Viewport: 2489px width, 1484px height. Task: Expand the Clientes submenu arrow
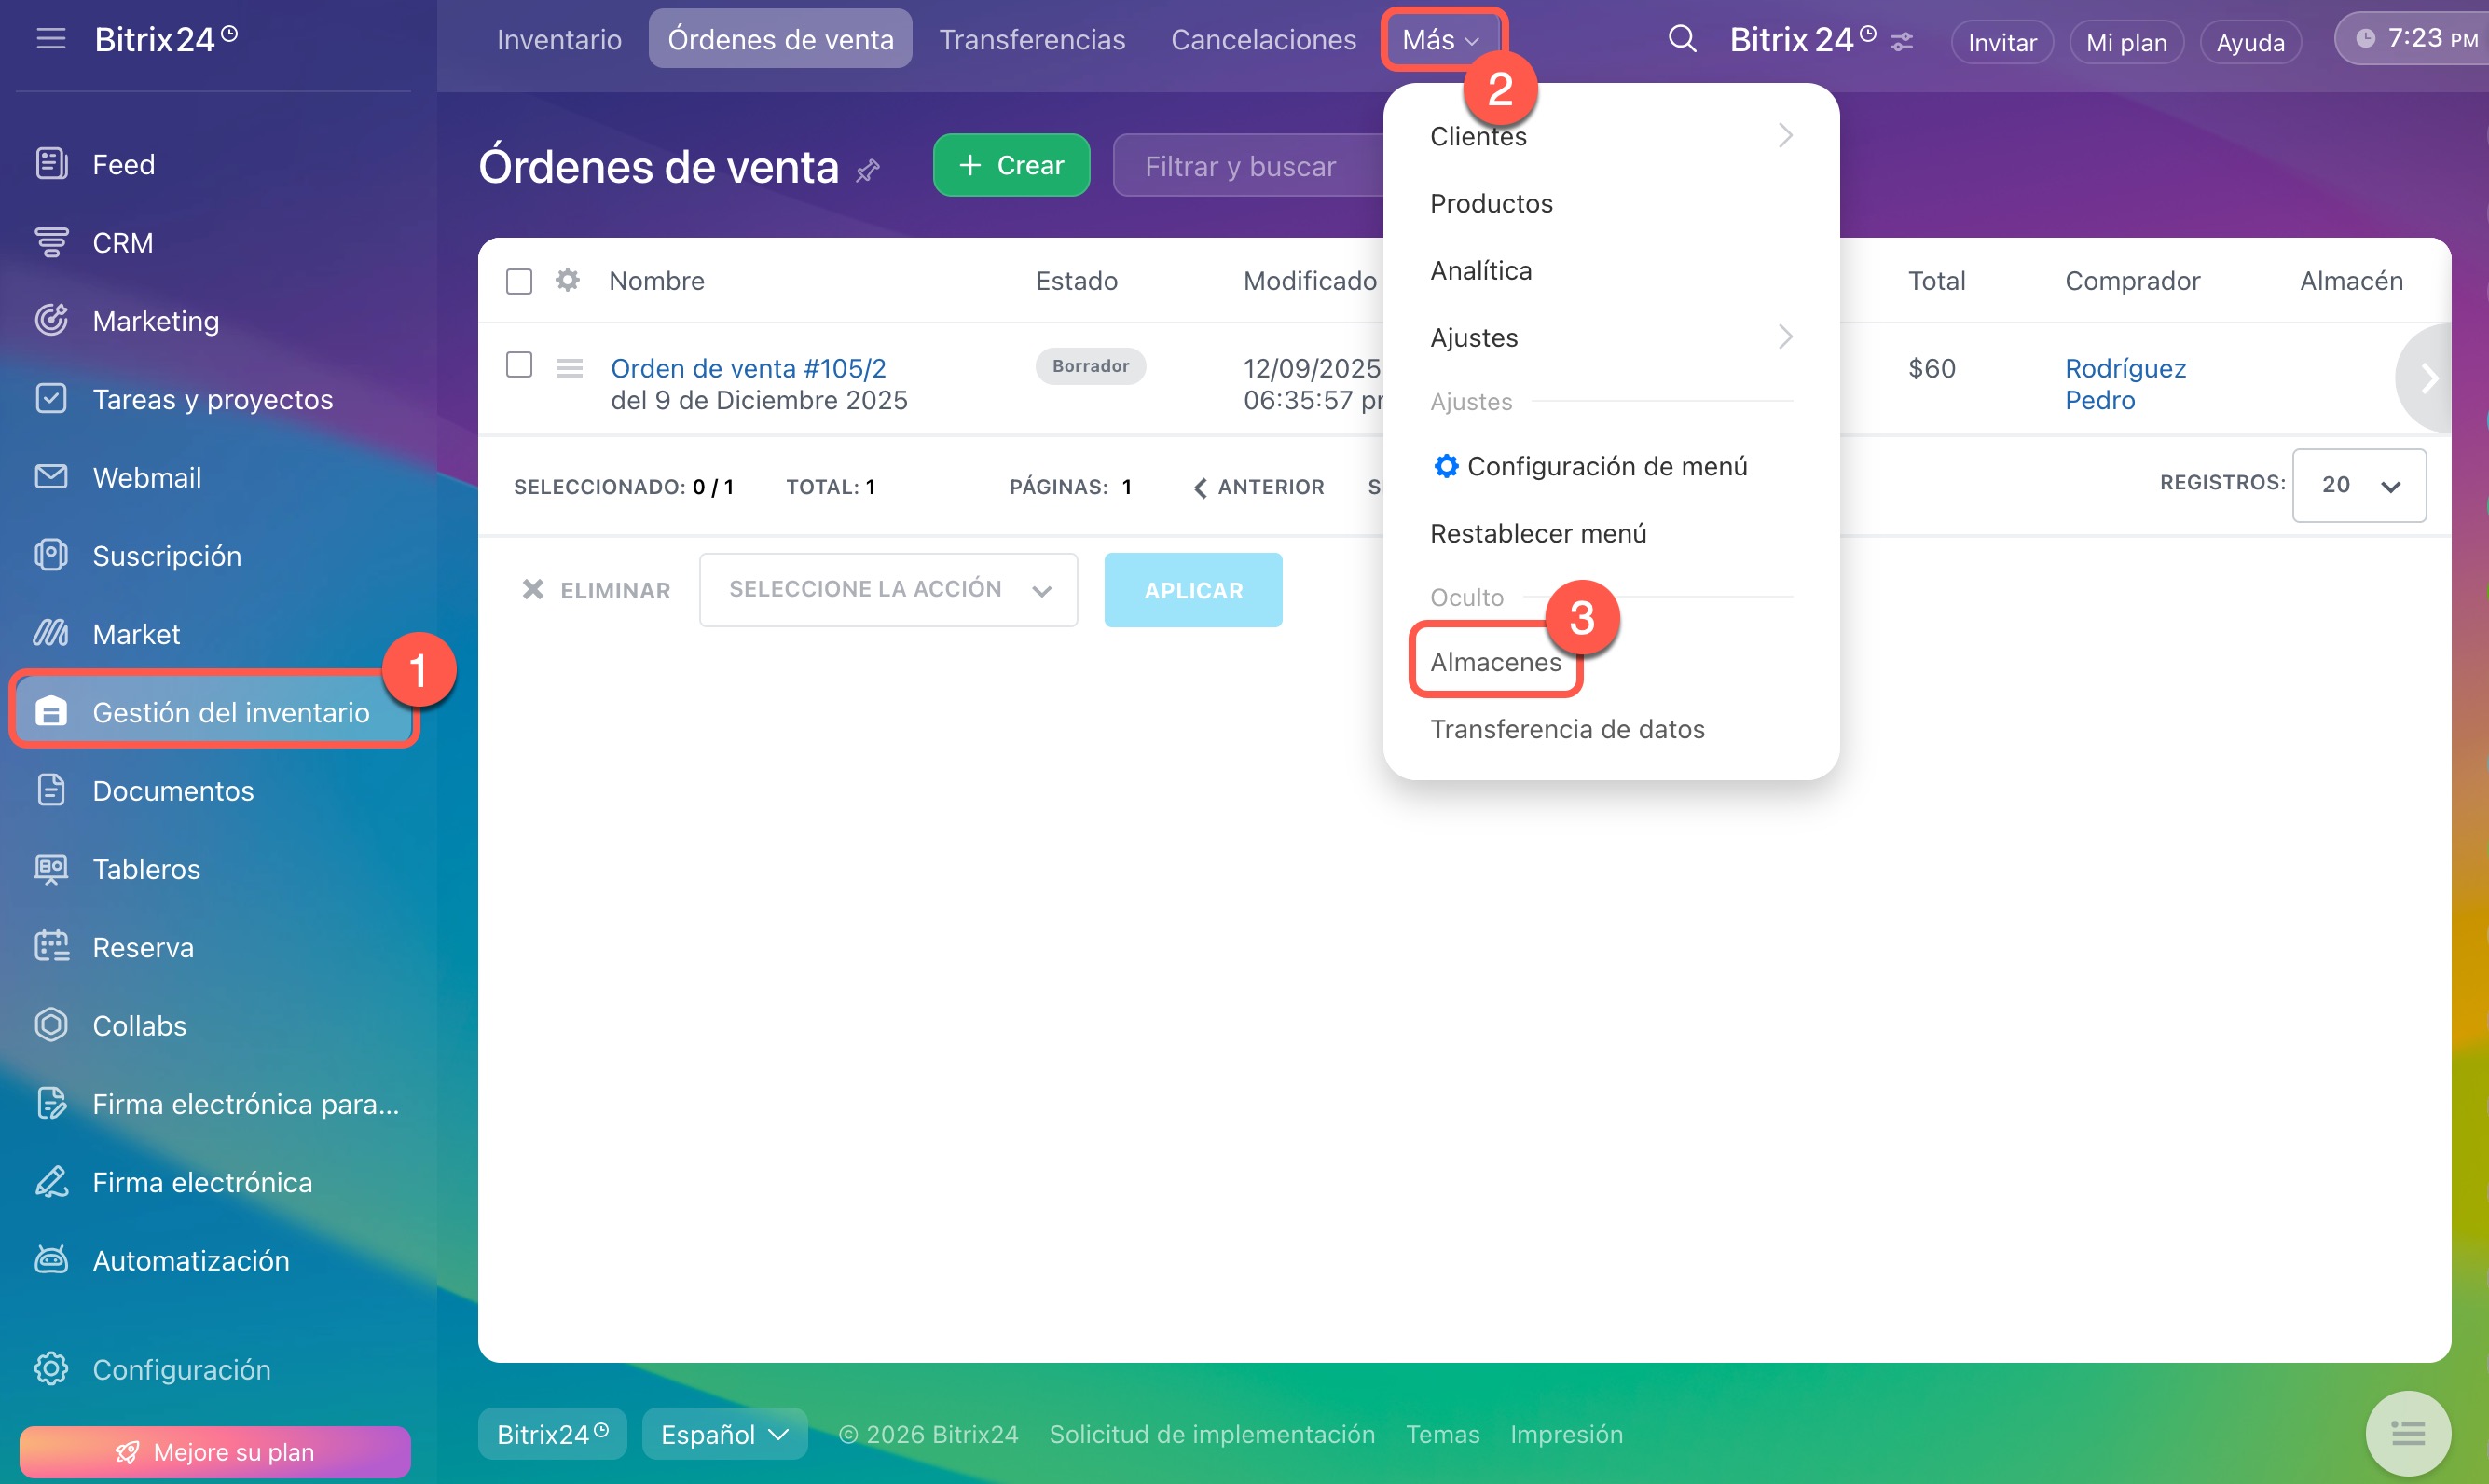click(x=1785, y=136)
